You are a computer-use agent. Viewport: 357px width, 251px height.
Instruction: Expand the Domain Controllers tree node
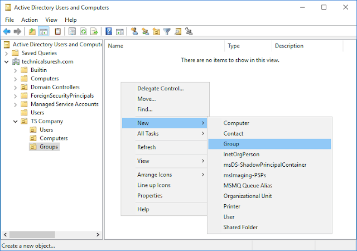(x=15, y=88)
